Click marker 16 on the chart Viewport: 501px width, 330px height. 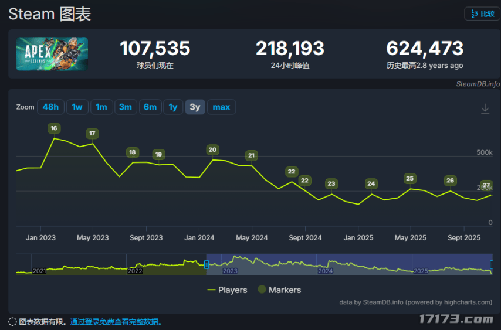(x=54, y=128)
